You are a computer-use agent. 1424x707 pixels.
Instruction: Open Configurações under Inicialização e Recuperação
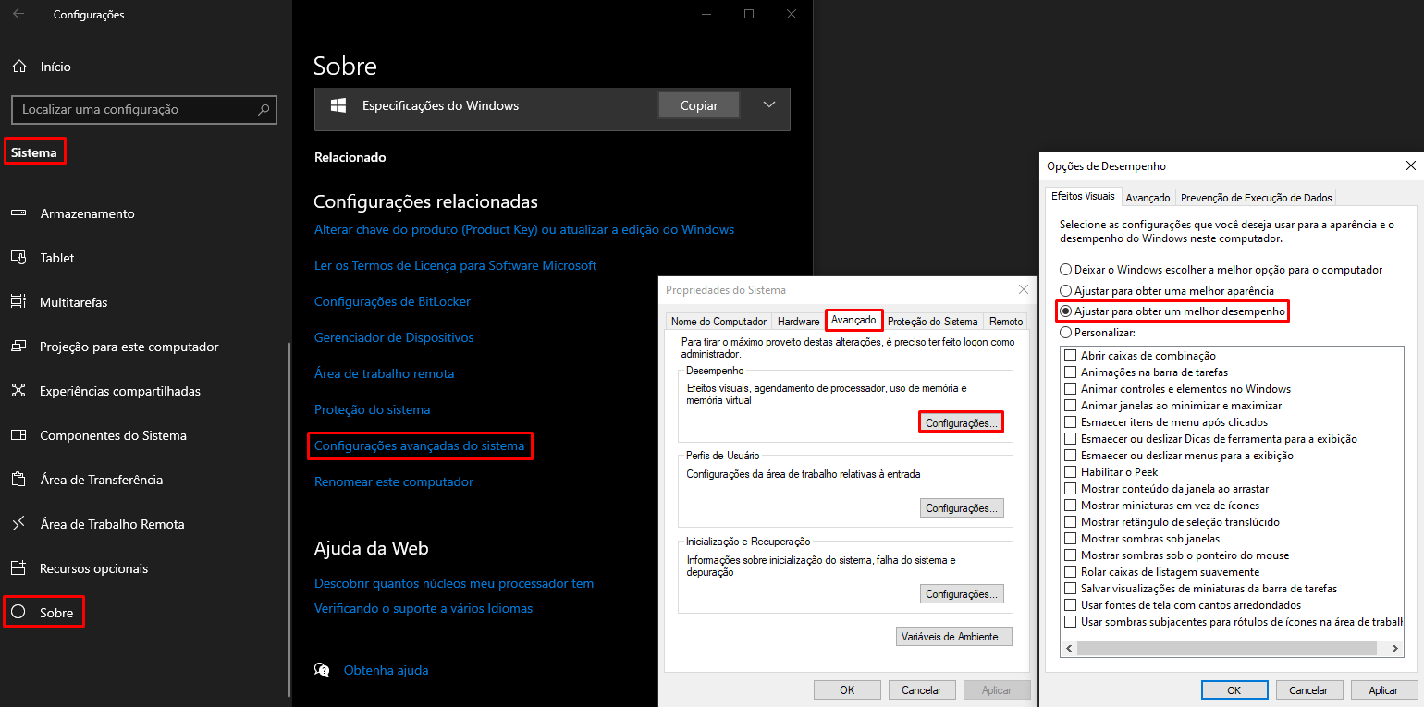click(962, 594)
